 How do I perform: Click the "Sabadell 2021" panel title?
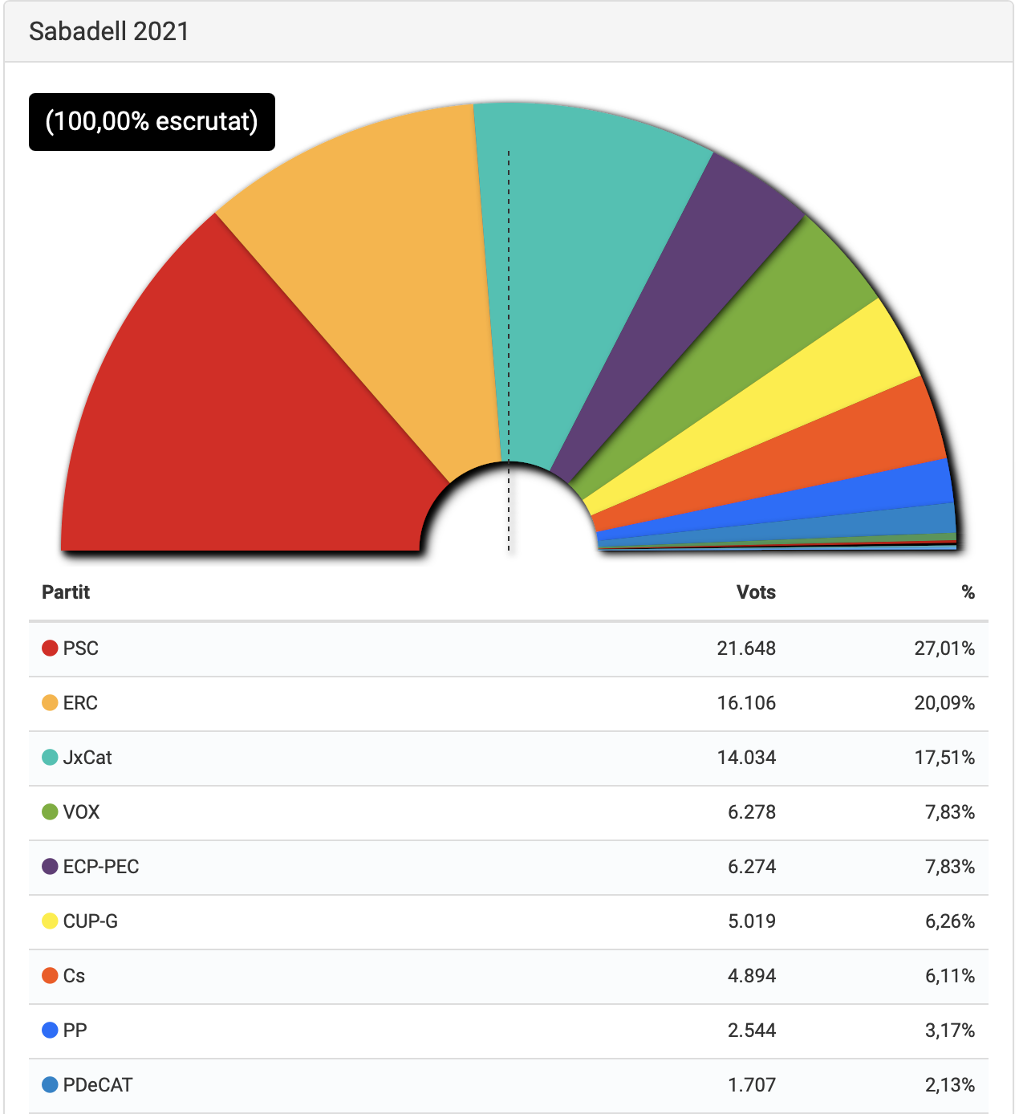[109, 31]
